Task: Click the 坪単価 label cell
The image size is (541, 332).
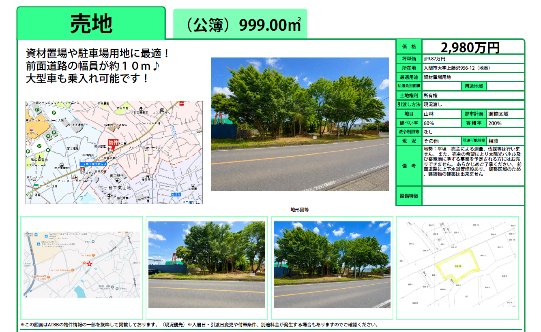Action: (409, 59)
